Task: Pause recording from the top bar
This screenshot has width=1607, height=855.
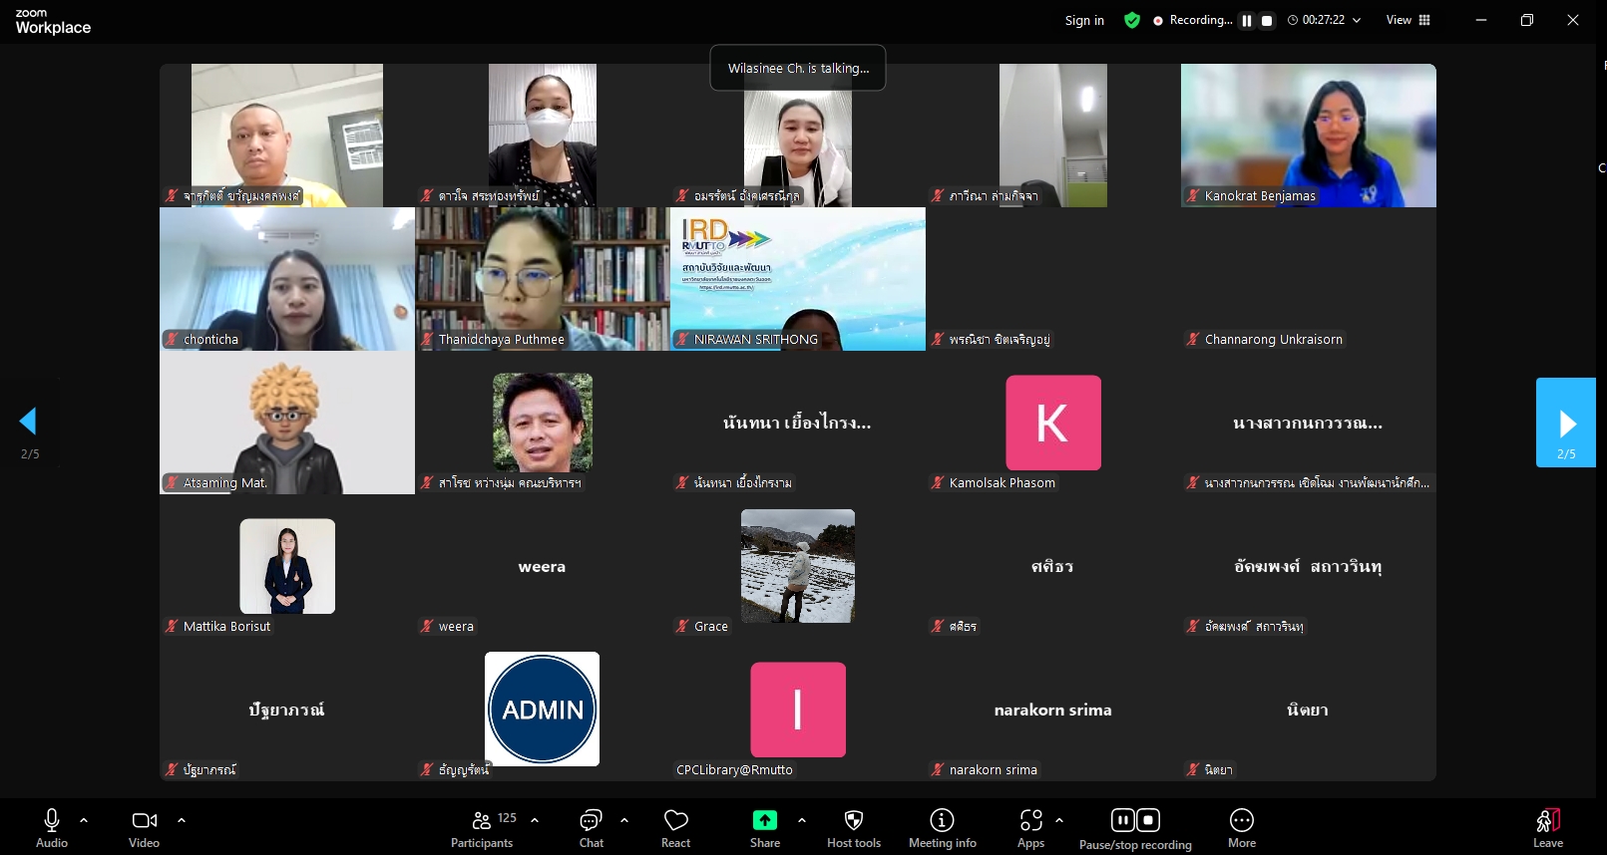Action: point(1247,20)
